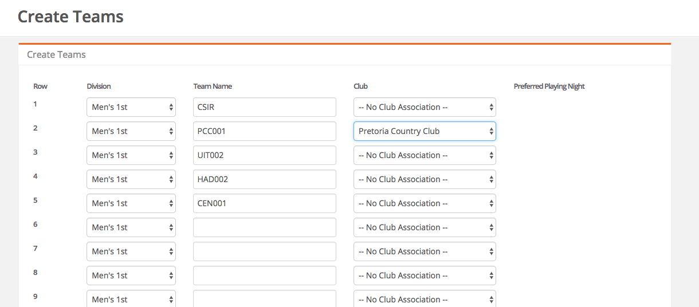Edit the PCC001 team name field

tap(265, 131)
